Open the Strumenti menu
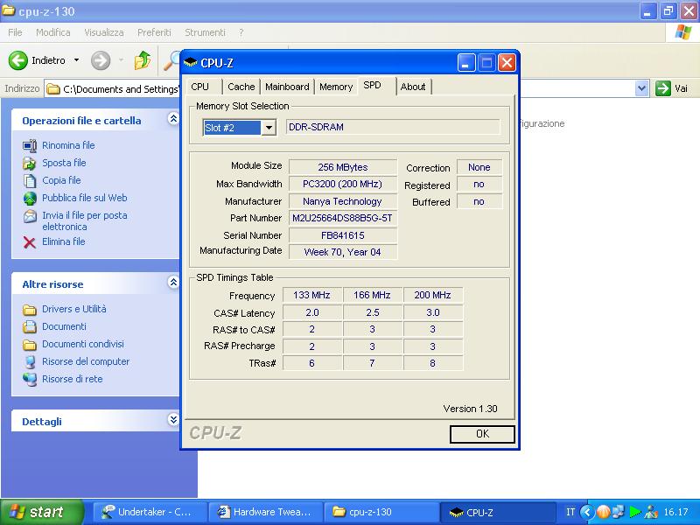700x525 pixels. [205, 32]
